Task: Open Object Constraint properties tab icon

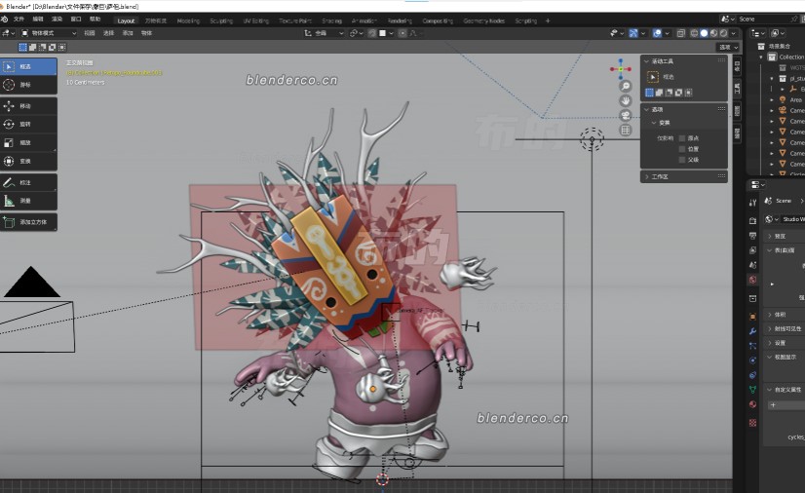Action: pos(752,375)
